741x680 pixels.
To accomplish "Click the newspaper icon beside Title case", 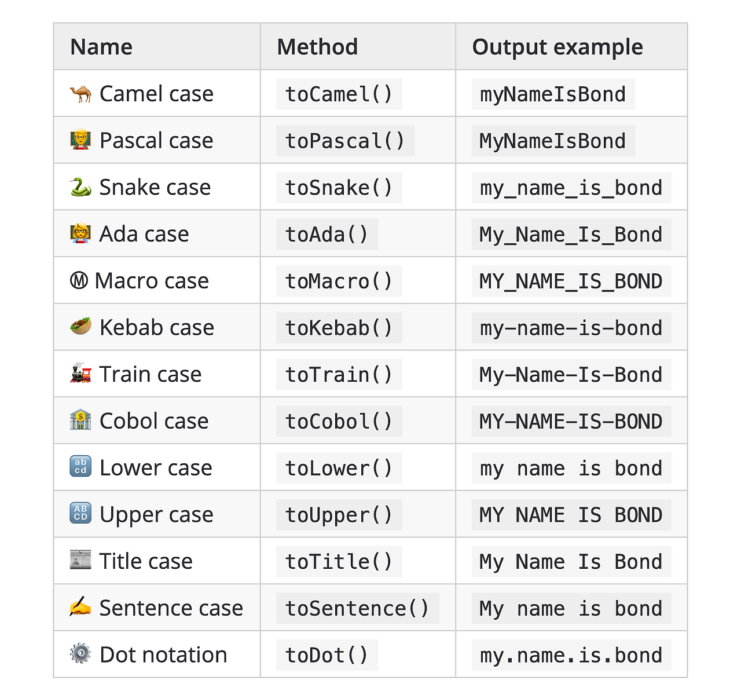I will coord(80,561).
